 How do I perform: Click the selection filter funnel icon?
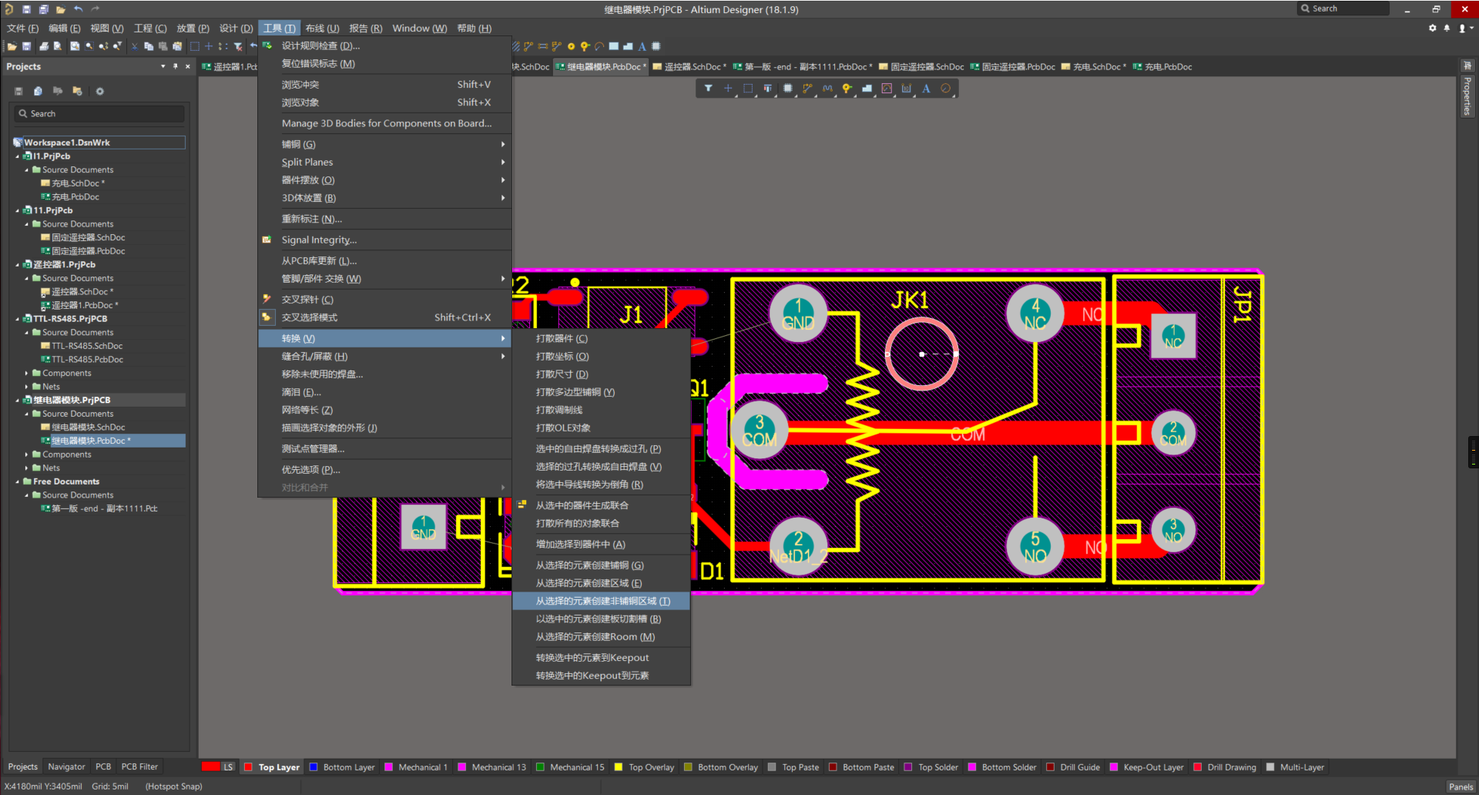tap(708, 89)
